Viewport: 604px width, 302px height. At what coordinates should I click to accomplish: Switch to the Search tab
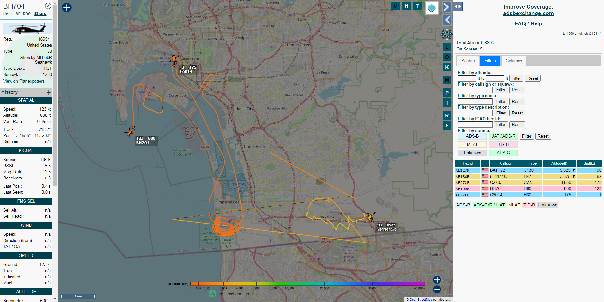[468, 61]
